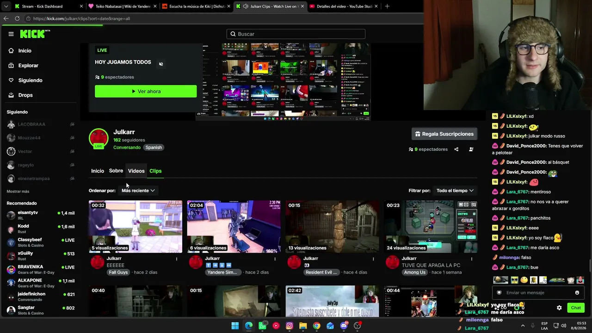
Task: Switch to the Inicio channel tab
Action: click(98, 171)
